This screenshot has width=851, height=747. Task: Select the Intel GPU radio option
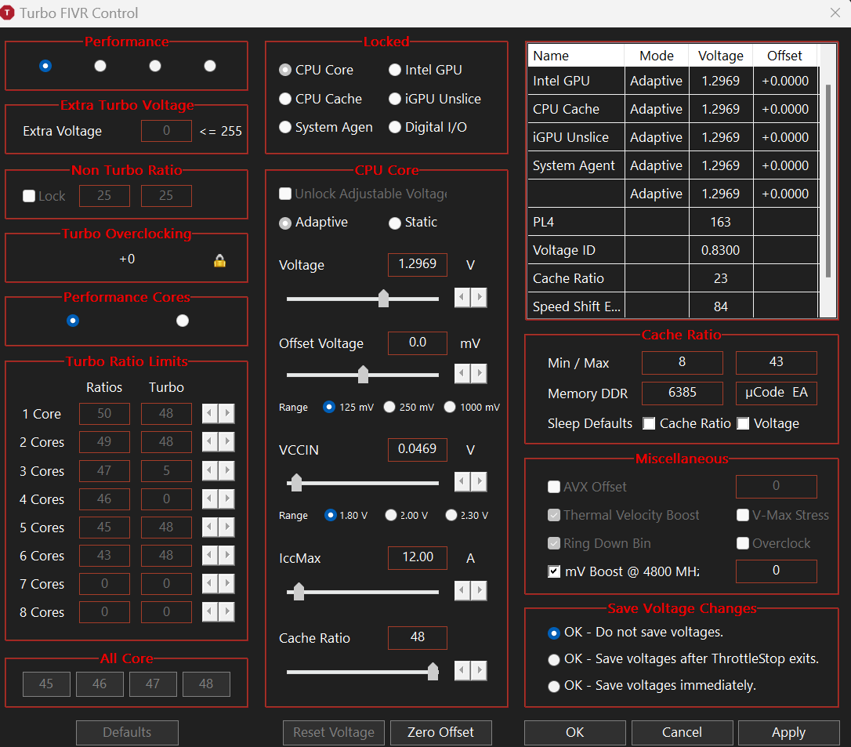coord(395,70)
